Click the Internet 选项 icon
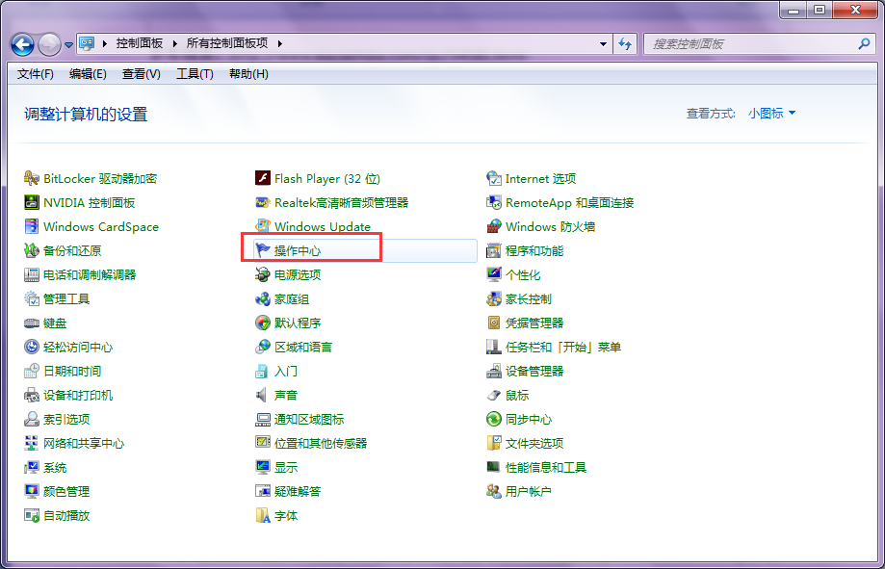 494,178
